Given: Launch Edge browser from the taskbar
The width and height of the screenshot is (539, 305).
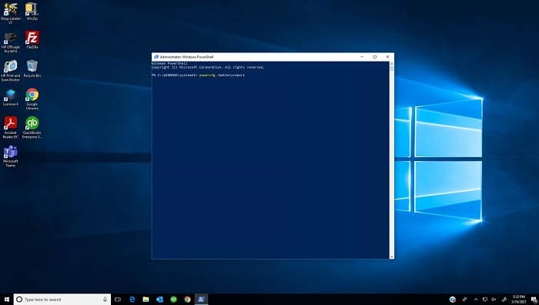Looking at the screenshot, I should (x=132, y=300).
